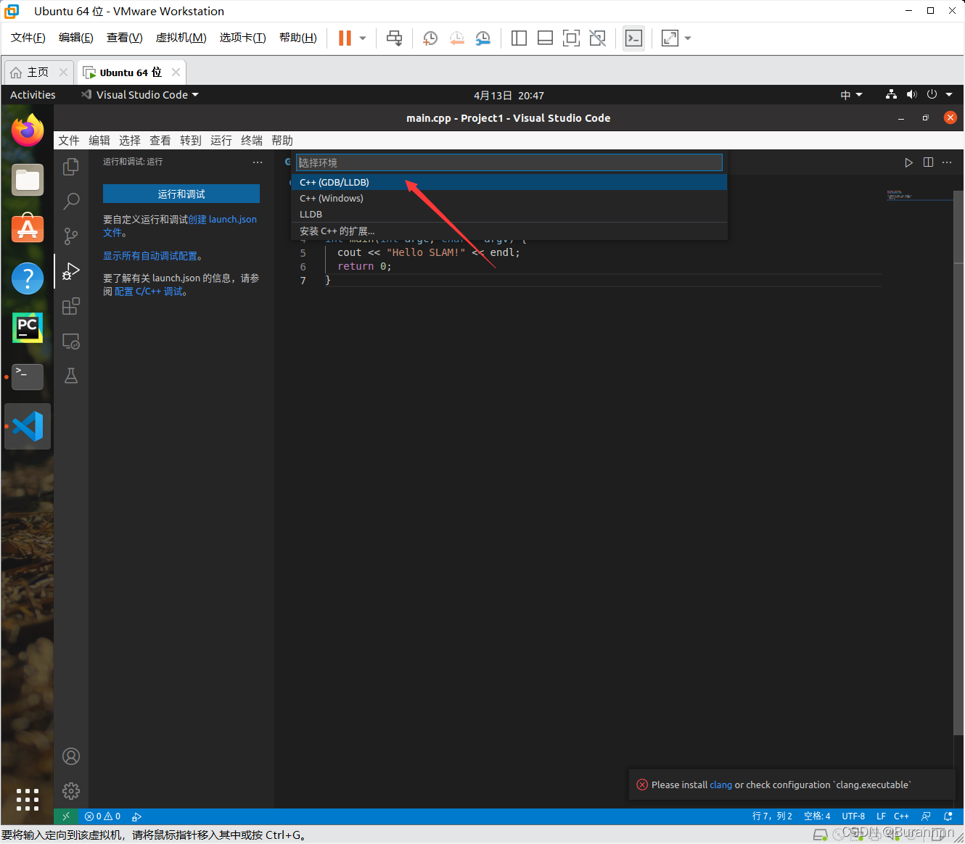This screenshot has width=965, height=844.
Task: Select LLDB environment option
Action: click(509, 214)
